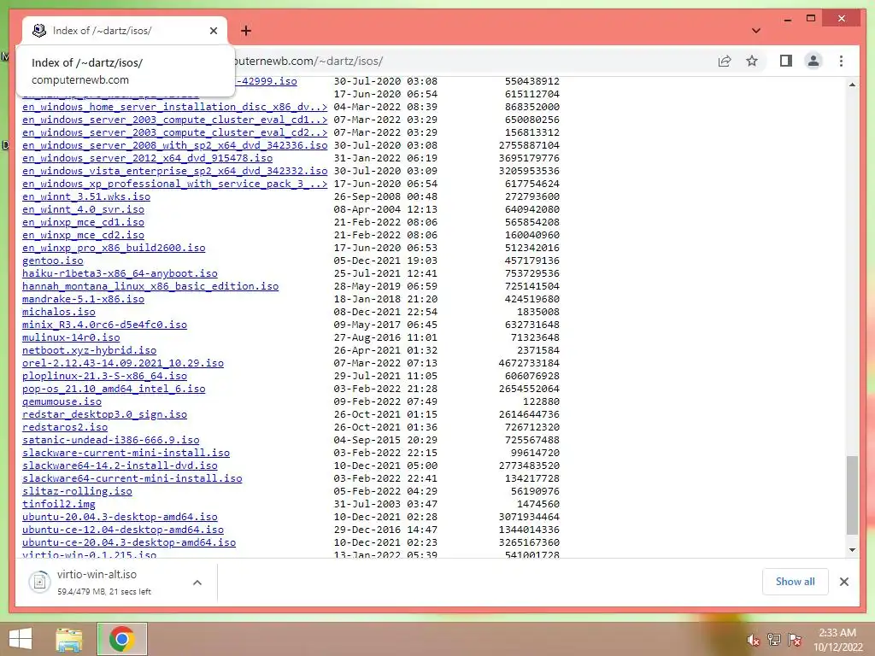Download mandrake-5.1-x86.iso
Image resolution: width=875 pixels, height=656 pixels.
[x=83, y=299]
